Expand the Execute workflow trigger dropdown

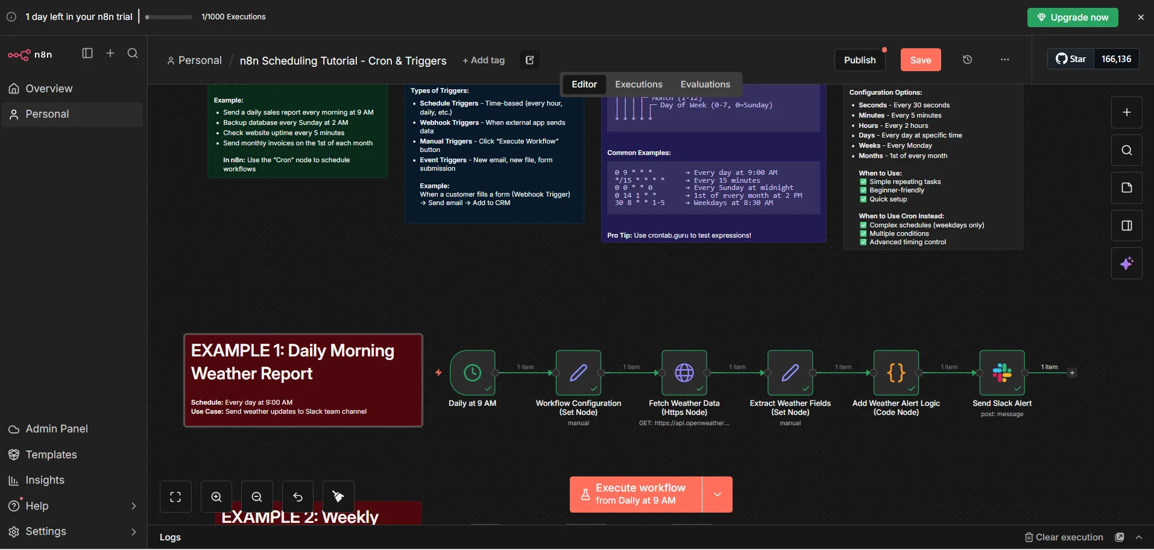click(x=717, y=494)
